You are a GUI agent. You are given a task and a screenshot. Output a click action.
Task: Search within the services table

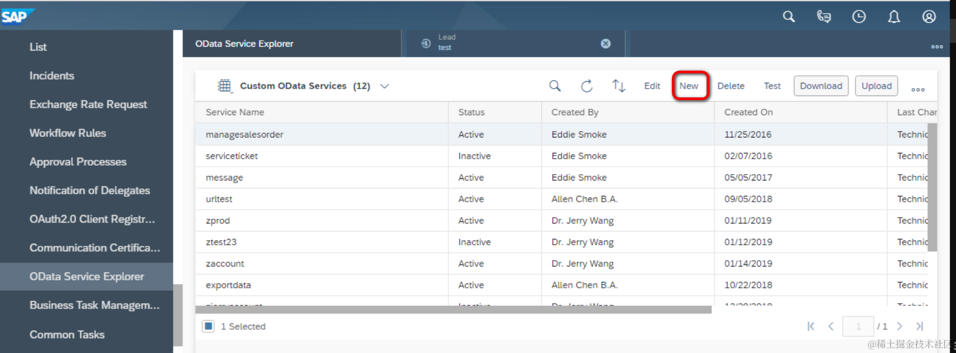click(x=554, y=85)
